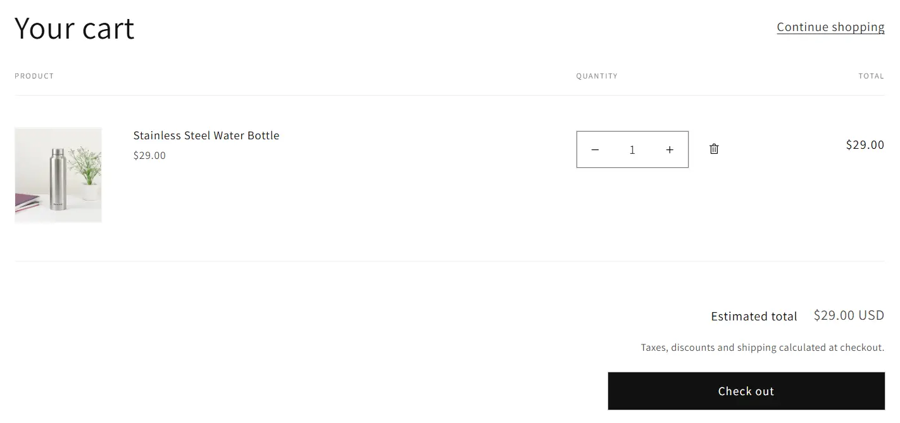Image resolution: width=900 pixels, height=423 pixels.
Task: Open the Continue shopping link
Action: click(830, 27)
